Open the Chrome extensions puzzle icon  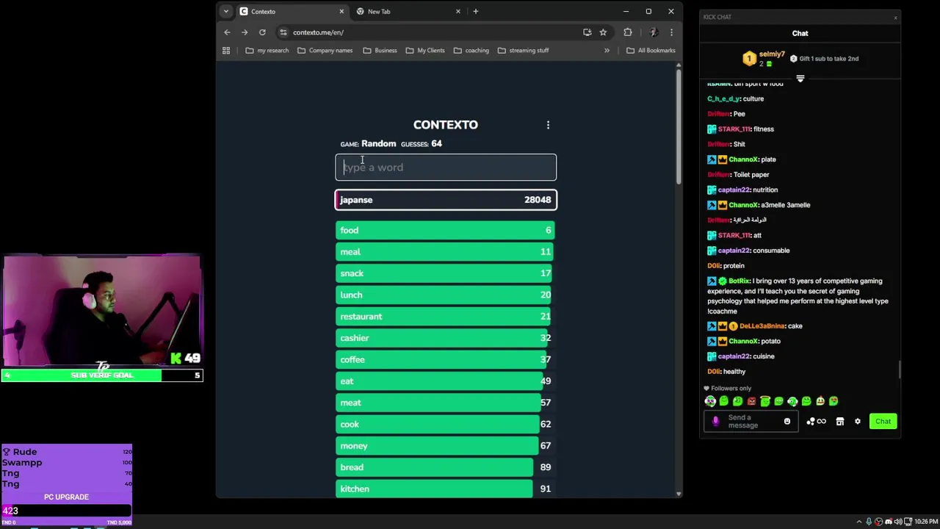(x=627, y=32)
